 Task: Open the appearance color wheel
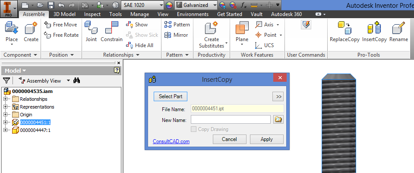click(169, 5)
